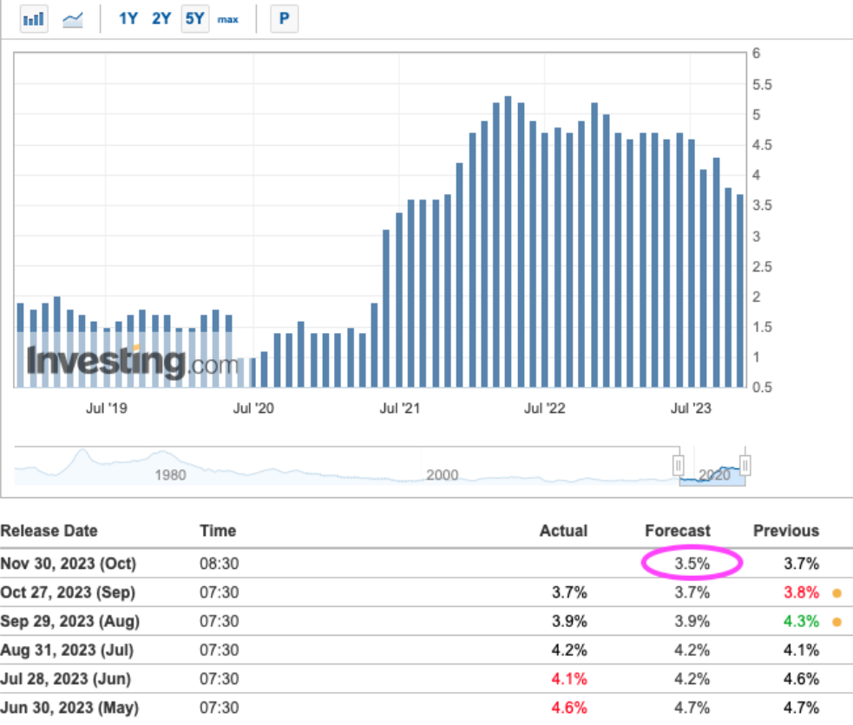Click the Time column header
This screenshot has width=853, height=725.
218,531
